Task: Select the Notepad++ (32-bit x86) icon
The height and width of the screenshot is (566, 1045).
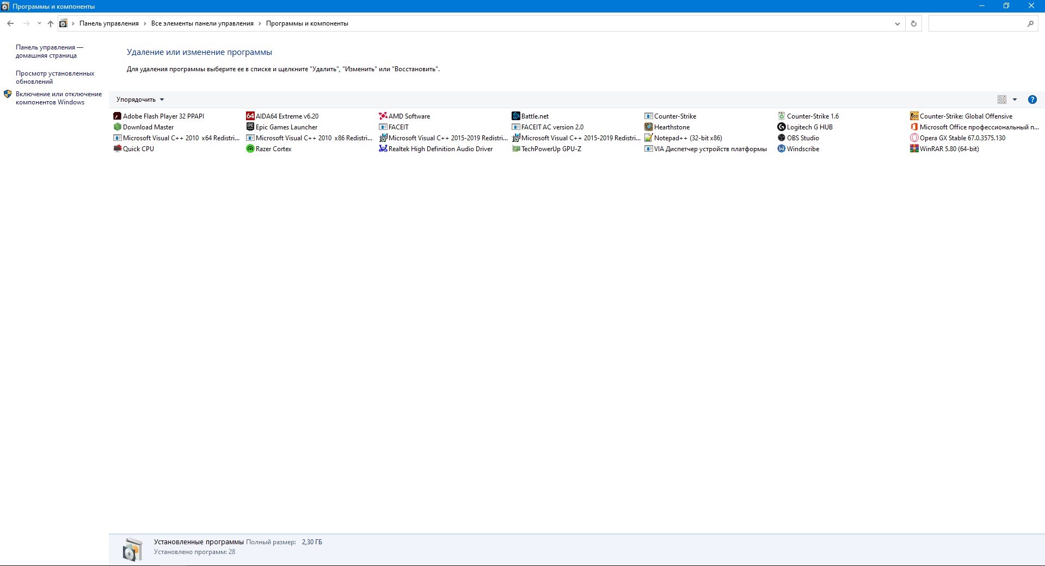Action: 648,138
